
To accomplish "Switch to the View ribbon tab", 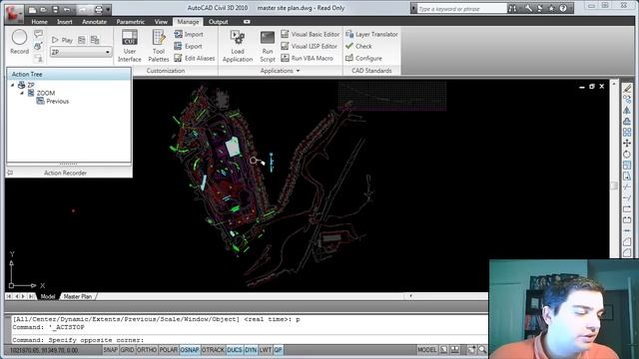I will [161, 22].
